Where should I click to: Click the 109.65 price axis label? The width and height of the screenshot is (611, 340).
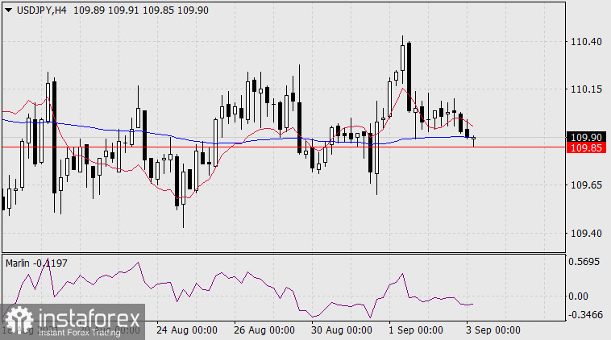[585, 185]
